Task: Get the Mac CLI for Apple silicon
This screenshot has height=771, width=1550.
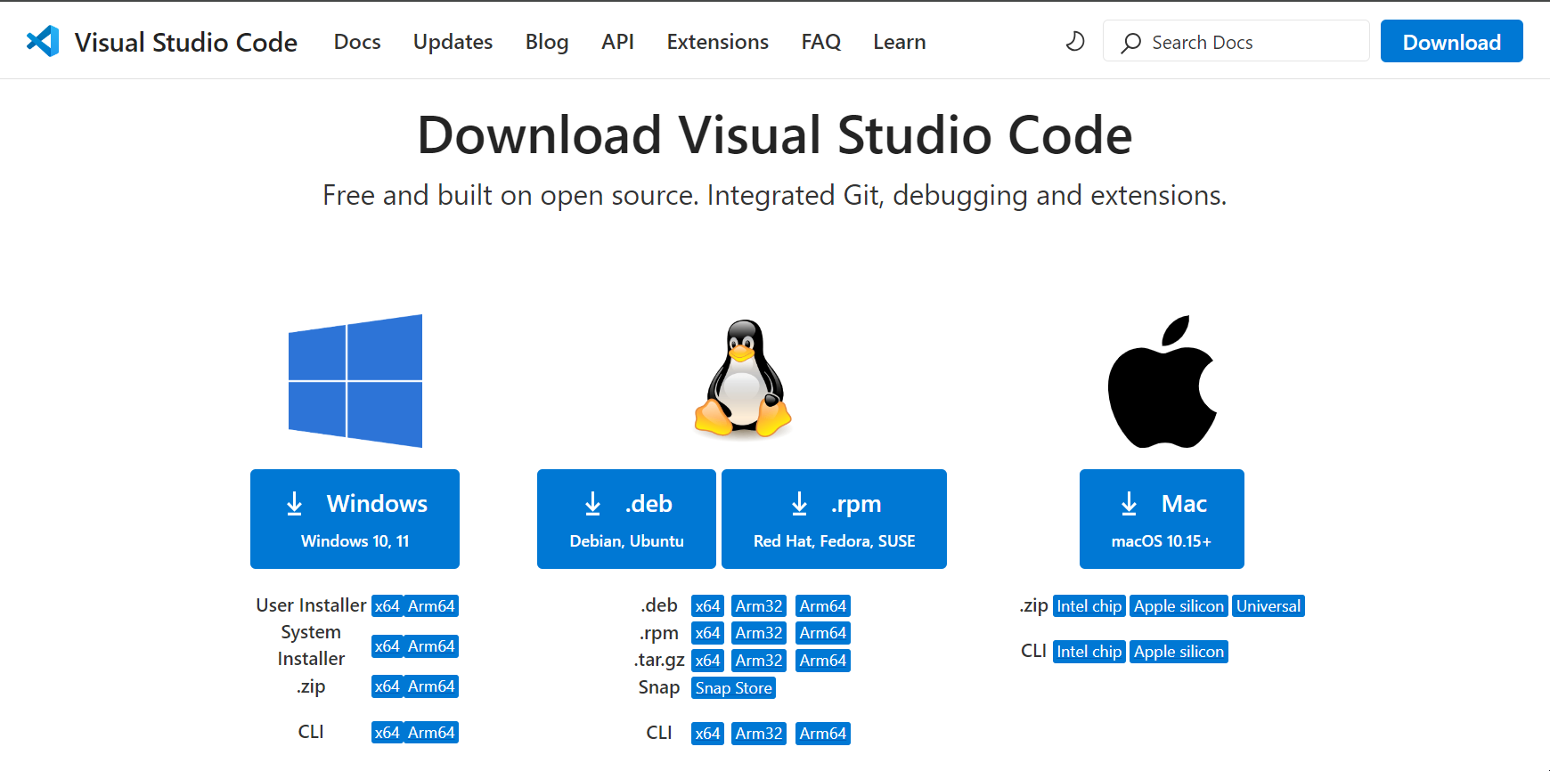Action: 1179,652
